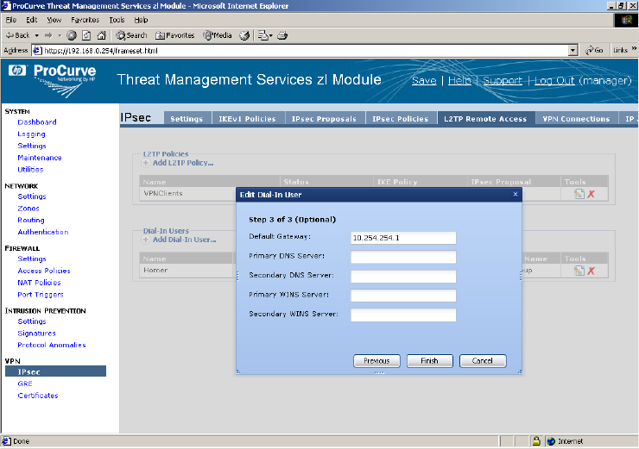Stop page loading icon

[x=72, y=35]
